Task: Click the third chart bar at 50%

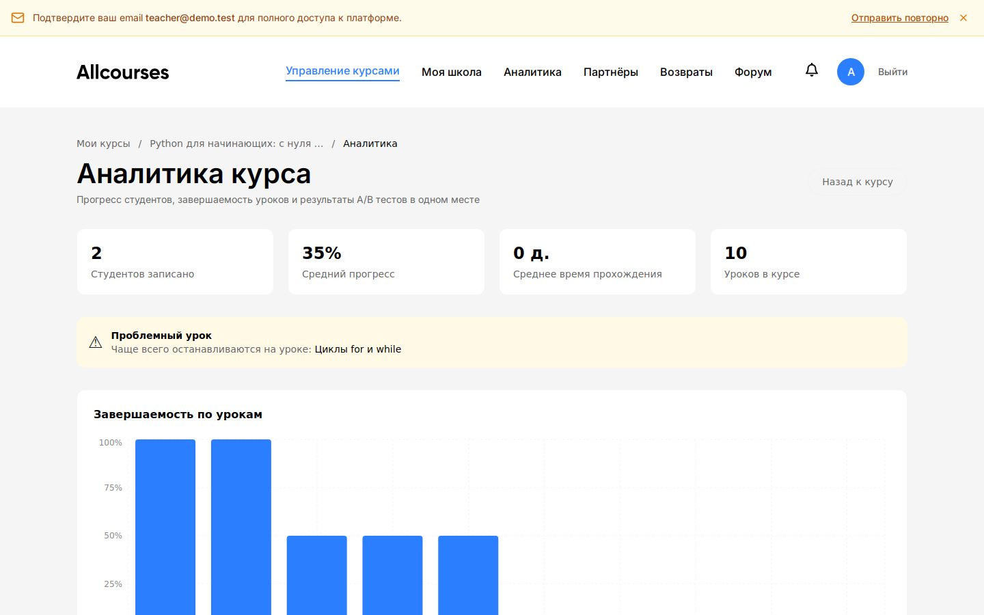Action: (317, 575)
